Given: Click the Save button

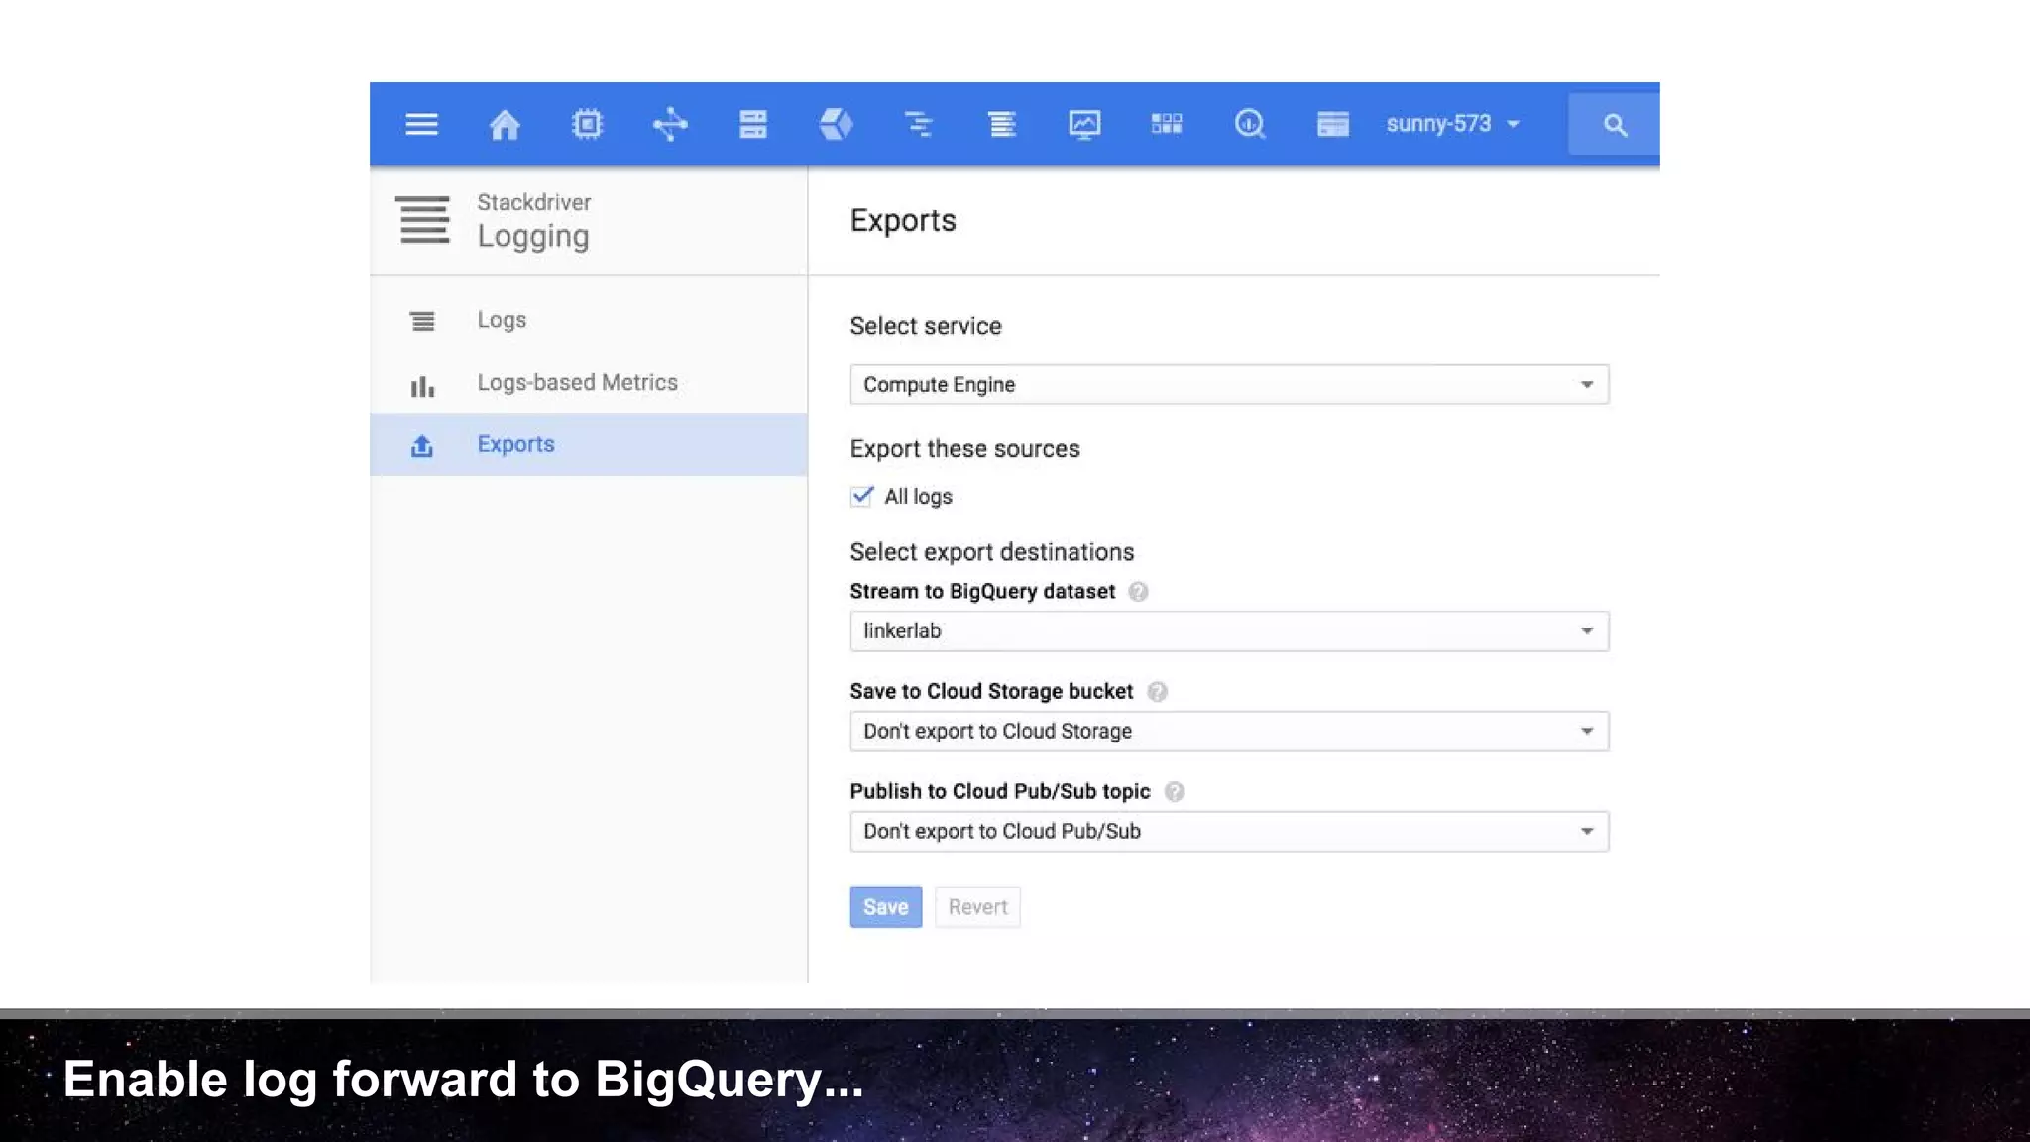Looking at the screenshot, I should pyautogui.click(x=885, y=907).
